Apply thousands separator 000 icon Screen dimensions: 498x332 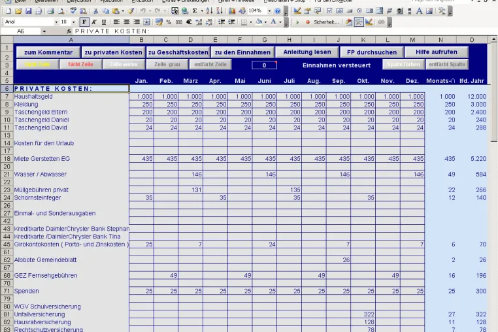click(x=179, y=22)
